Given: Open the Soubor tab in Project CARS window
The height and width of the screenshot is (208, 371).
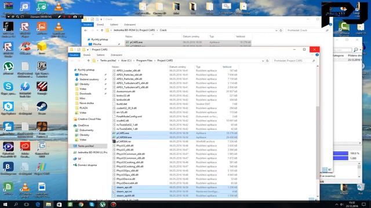Looking at the screenshot, I should (74, 55).
